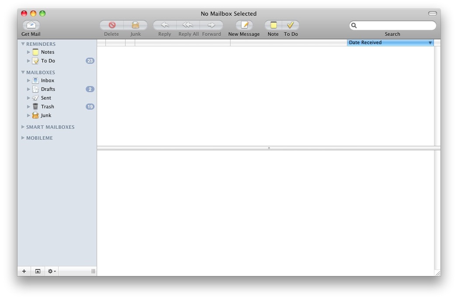The height and width of the screenshot is (297, 458).
Task: Expand the Inbox disclosure triangle
Action: tap(28, 80)
